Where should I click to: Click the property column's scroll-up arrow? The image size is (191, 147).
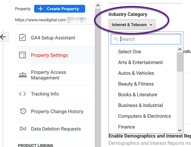pyautogui.click(x=98, y=5)
